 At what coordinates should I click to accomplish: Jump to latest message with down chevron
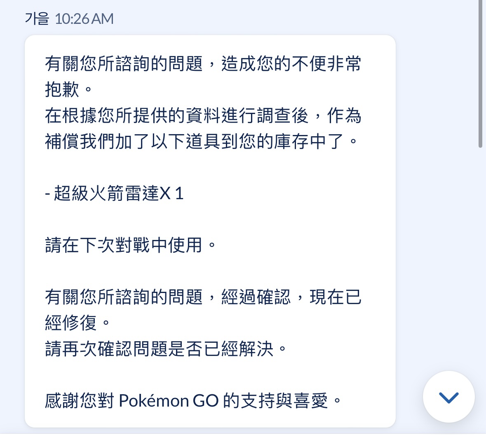[x=448, y=397]
